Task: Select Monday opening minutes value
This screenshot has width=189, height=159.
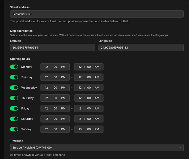Action: [x=55, y=67]
